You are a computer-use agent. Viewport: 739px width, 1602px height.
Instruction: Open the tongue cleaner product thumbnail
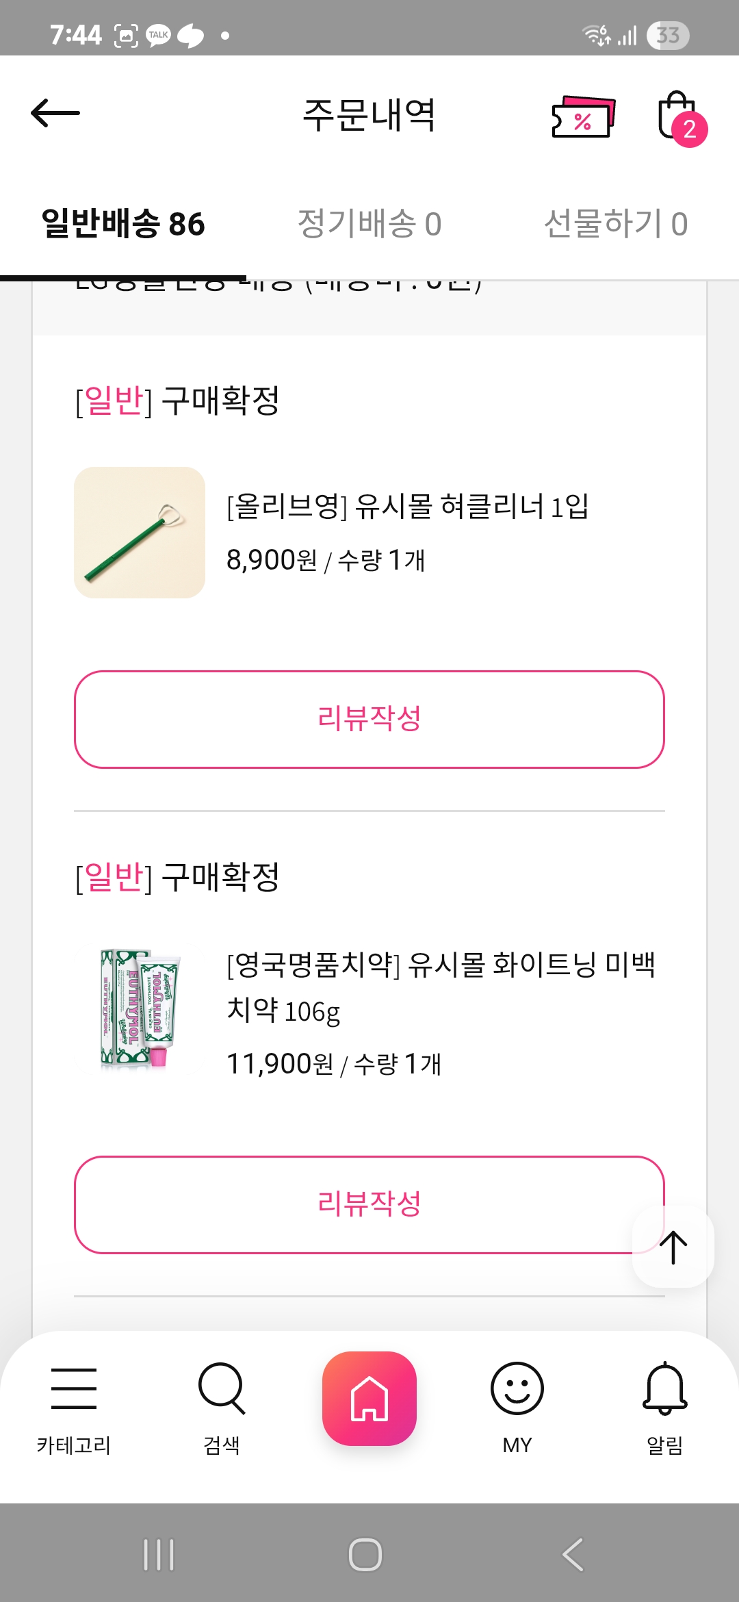tap(140, 533)
